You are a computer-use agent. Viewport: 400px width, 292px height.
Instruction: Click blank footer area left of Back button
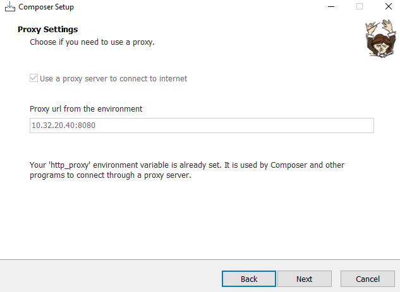(x=107, y=277)
